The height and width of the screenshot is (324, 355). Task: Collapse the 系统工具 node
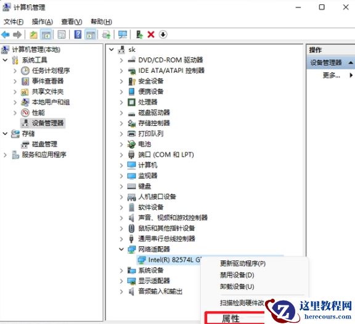click(x=5, y=60)
